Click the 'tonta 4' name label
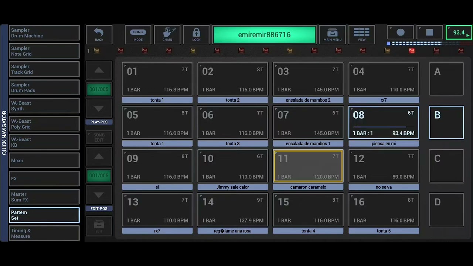The image size is (473, 266). (308, 231)
